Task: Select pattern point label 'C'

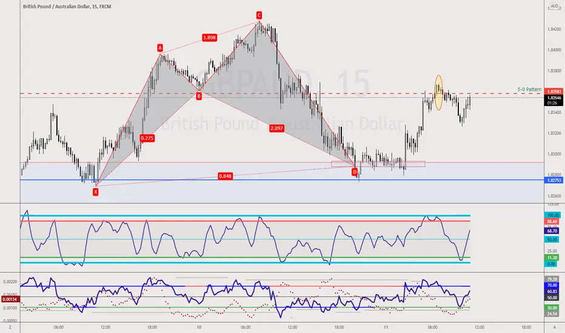Action: 259,15
